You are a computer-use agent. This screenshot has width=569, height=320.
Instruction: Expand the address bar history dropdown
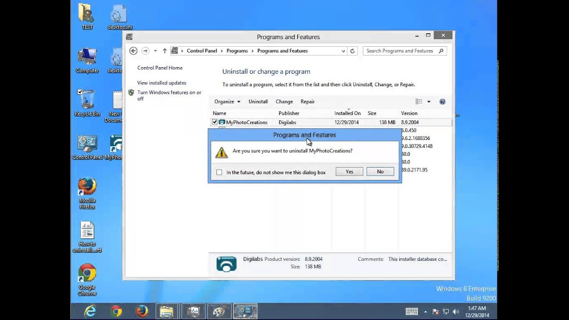(x=343, y=51)
